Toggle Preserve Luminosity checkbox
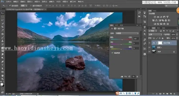 pos(112,53)
